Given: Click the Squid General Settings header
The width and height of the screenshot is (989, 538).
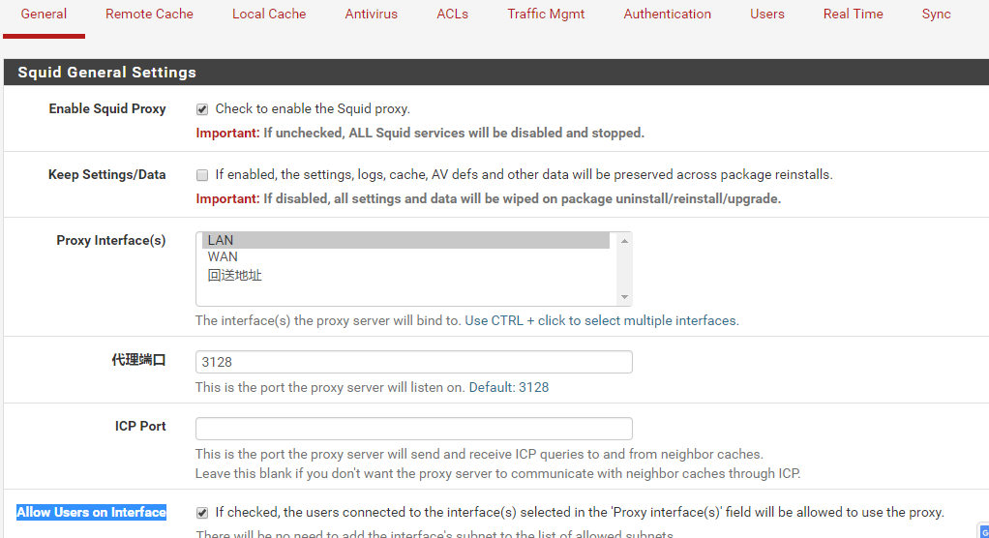Looking at the screenshot, I should click(x=106, y=73).
